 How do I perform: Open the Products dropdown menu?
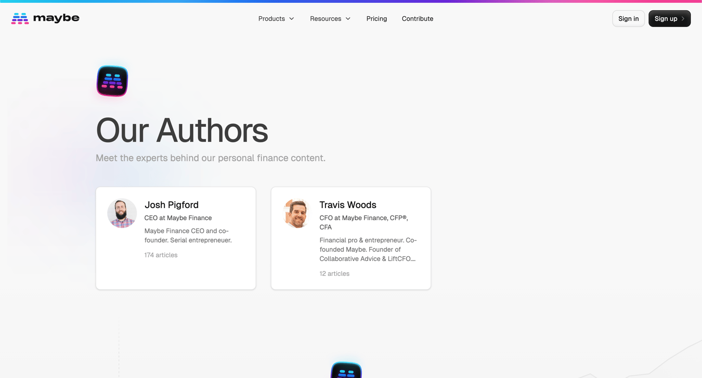pos(276,19)
